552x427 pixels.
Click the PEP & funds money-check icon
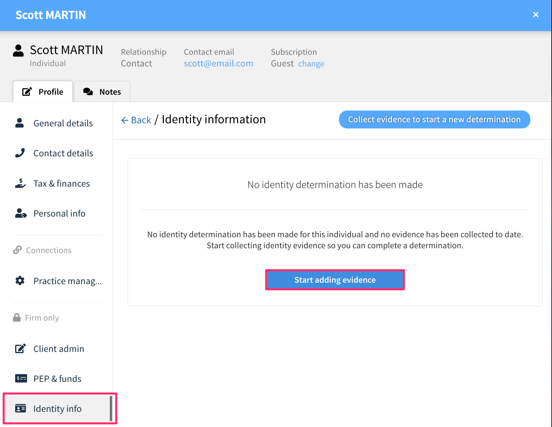[21, 378]
